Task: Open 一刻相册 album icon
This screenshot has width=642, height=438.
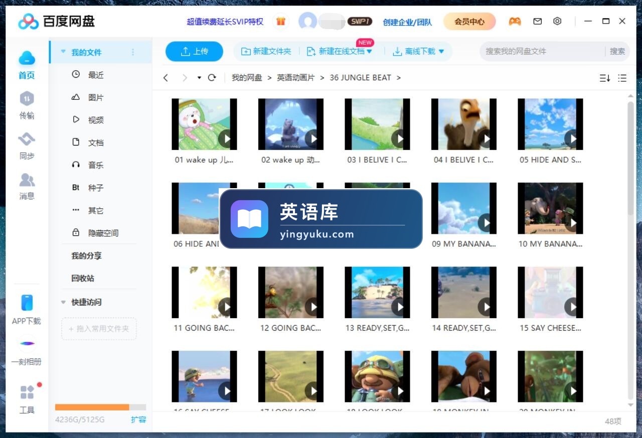Action: pos(27,344)
